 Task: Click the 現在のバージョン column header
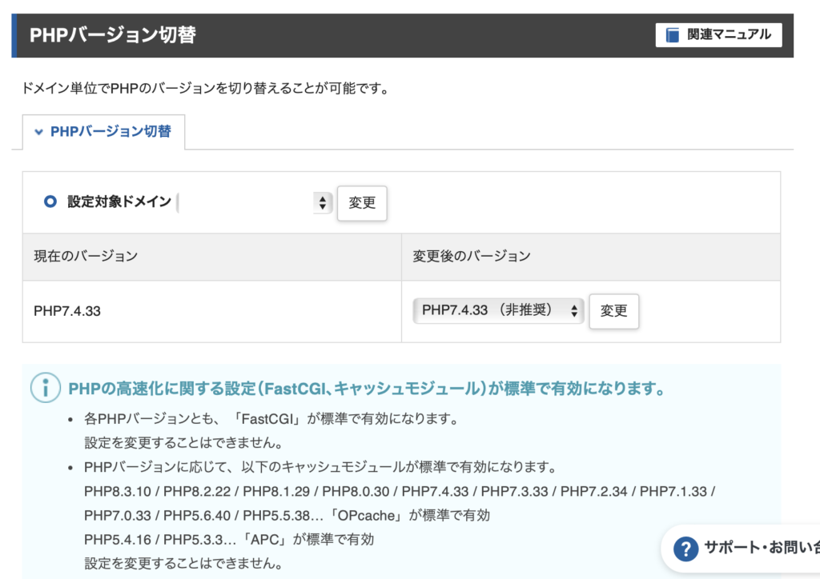[x=86, y=257]
